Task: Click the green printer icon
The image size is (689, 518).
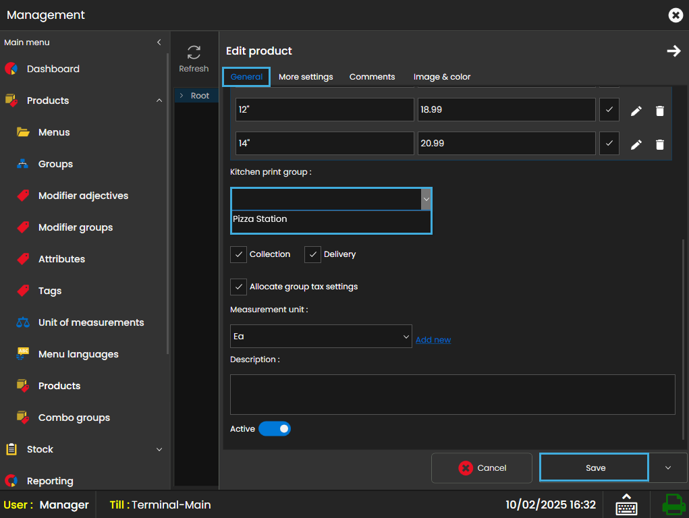Action: click(x=673, y=505)
